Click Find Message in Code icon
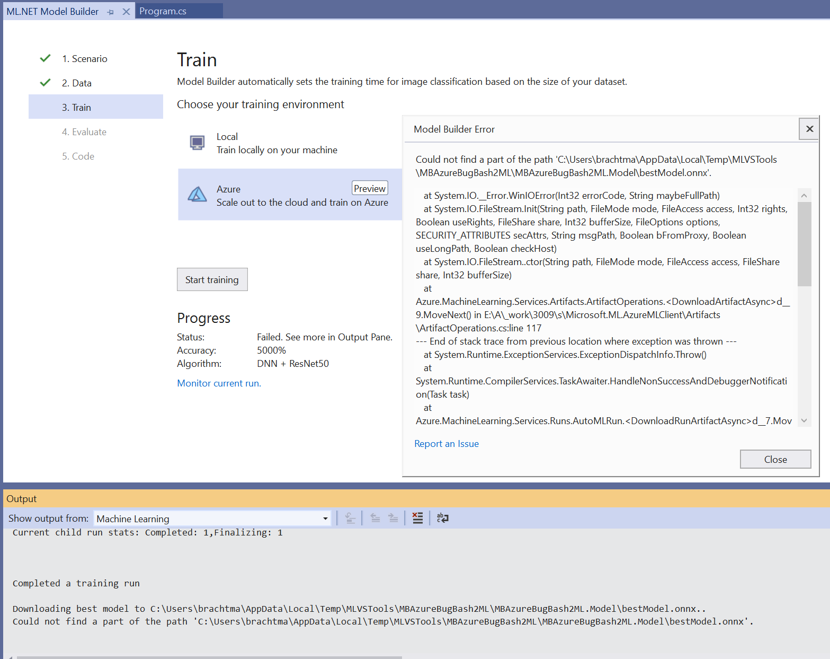Image resolution: width=830 pixels, height=659 pixels. point(350,518)
